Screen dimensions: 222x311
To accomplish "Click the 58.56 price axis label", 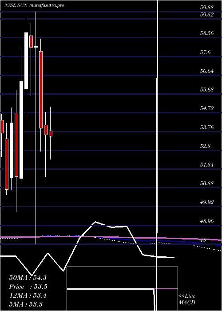I will pyautogui.click(x=206, y=33).
